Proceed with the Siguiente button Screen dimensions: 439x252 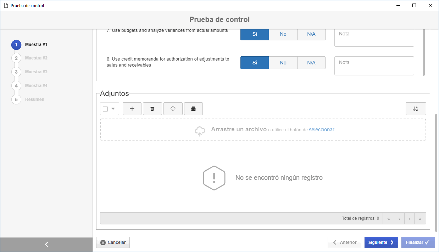pyautogui.click(x=381, y=242)
